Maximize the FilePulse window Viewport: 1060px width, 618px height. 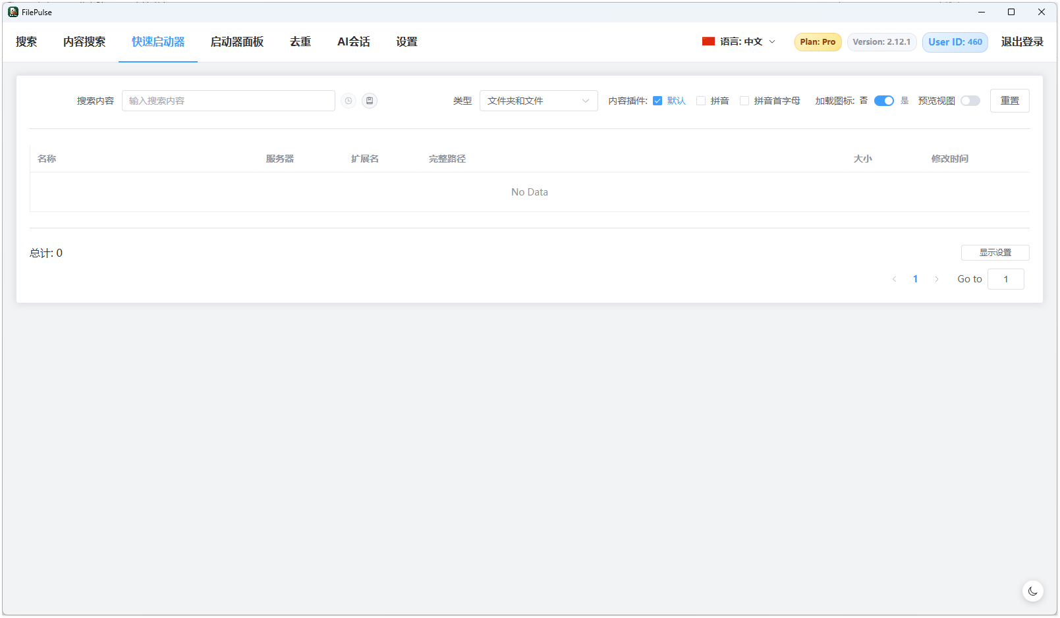tap(1011, 12)
